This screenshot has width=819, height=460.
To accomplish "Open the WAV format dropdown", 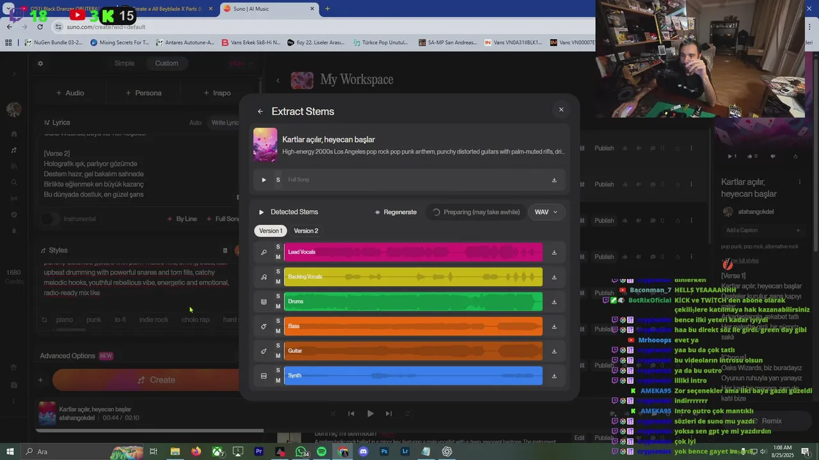I will [x=546, y=212].
